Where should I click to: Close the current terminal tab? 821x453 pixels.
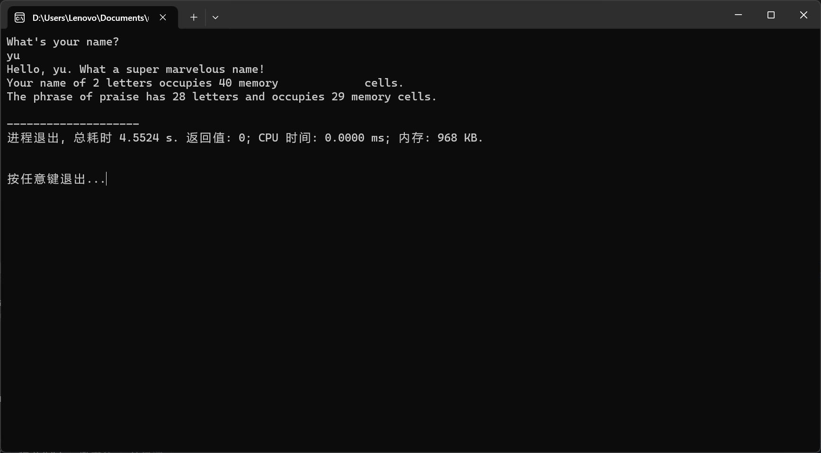[163, 18]
